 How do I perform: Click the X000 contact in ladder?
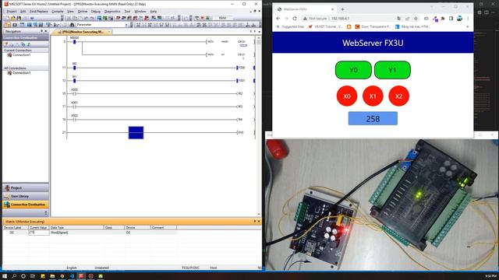[75, 94]
